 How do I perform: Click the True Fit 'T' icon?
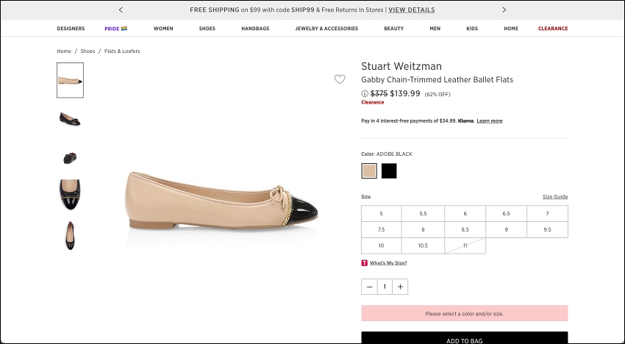[364, 263]
